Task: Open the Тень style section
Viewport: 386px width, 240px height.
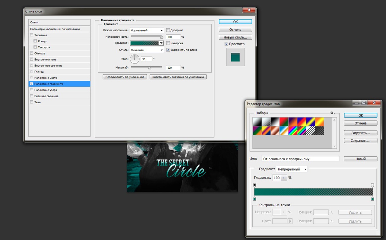Action: click(x=37, y=102)
